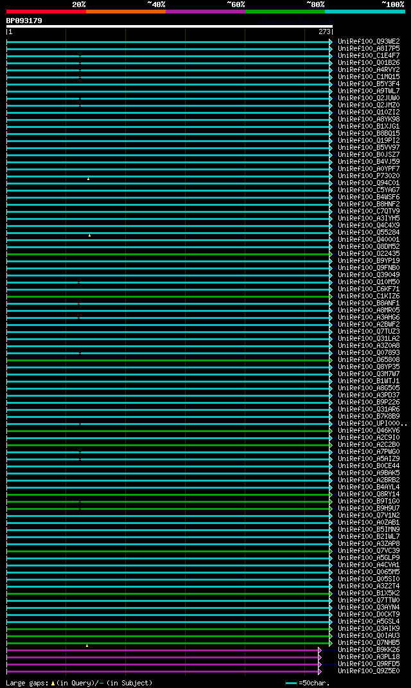Select the query name BP093179
The width and height of the screenshot is (411, 688).
click(24, 21)
